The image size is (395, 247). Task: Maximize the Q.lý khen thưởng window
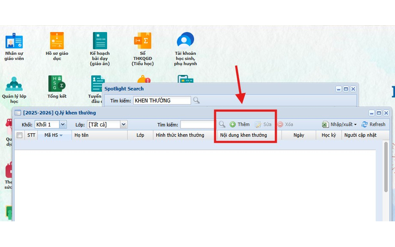(x=379, y=113)
